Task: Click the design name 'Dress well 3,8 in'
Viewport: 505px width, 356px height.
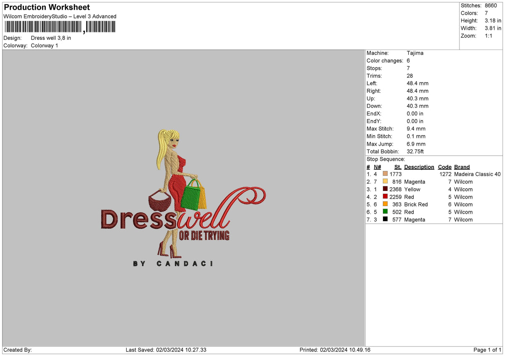Action: coord(51,38)
